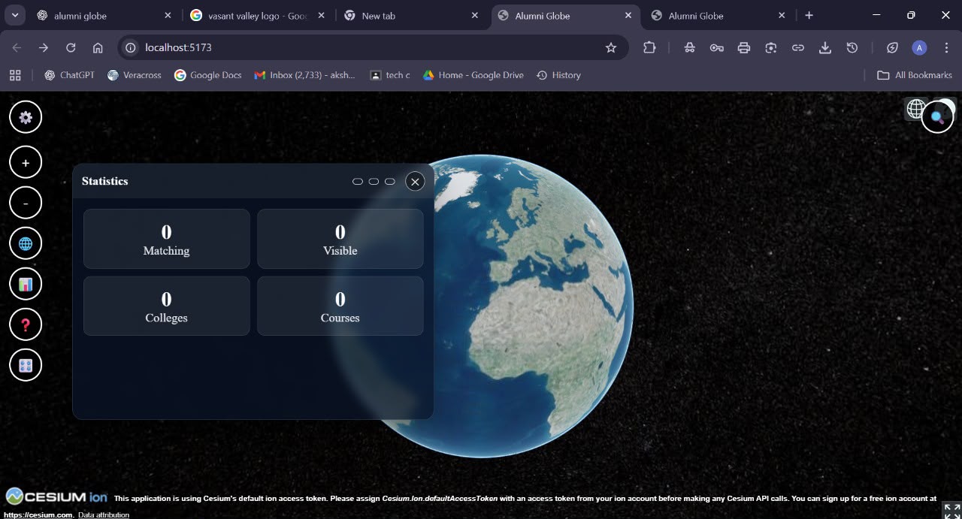Open the search magnifier button on the globe

pyautogui.click(x=937, y=117)
